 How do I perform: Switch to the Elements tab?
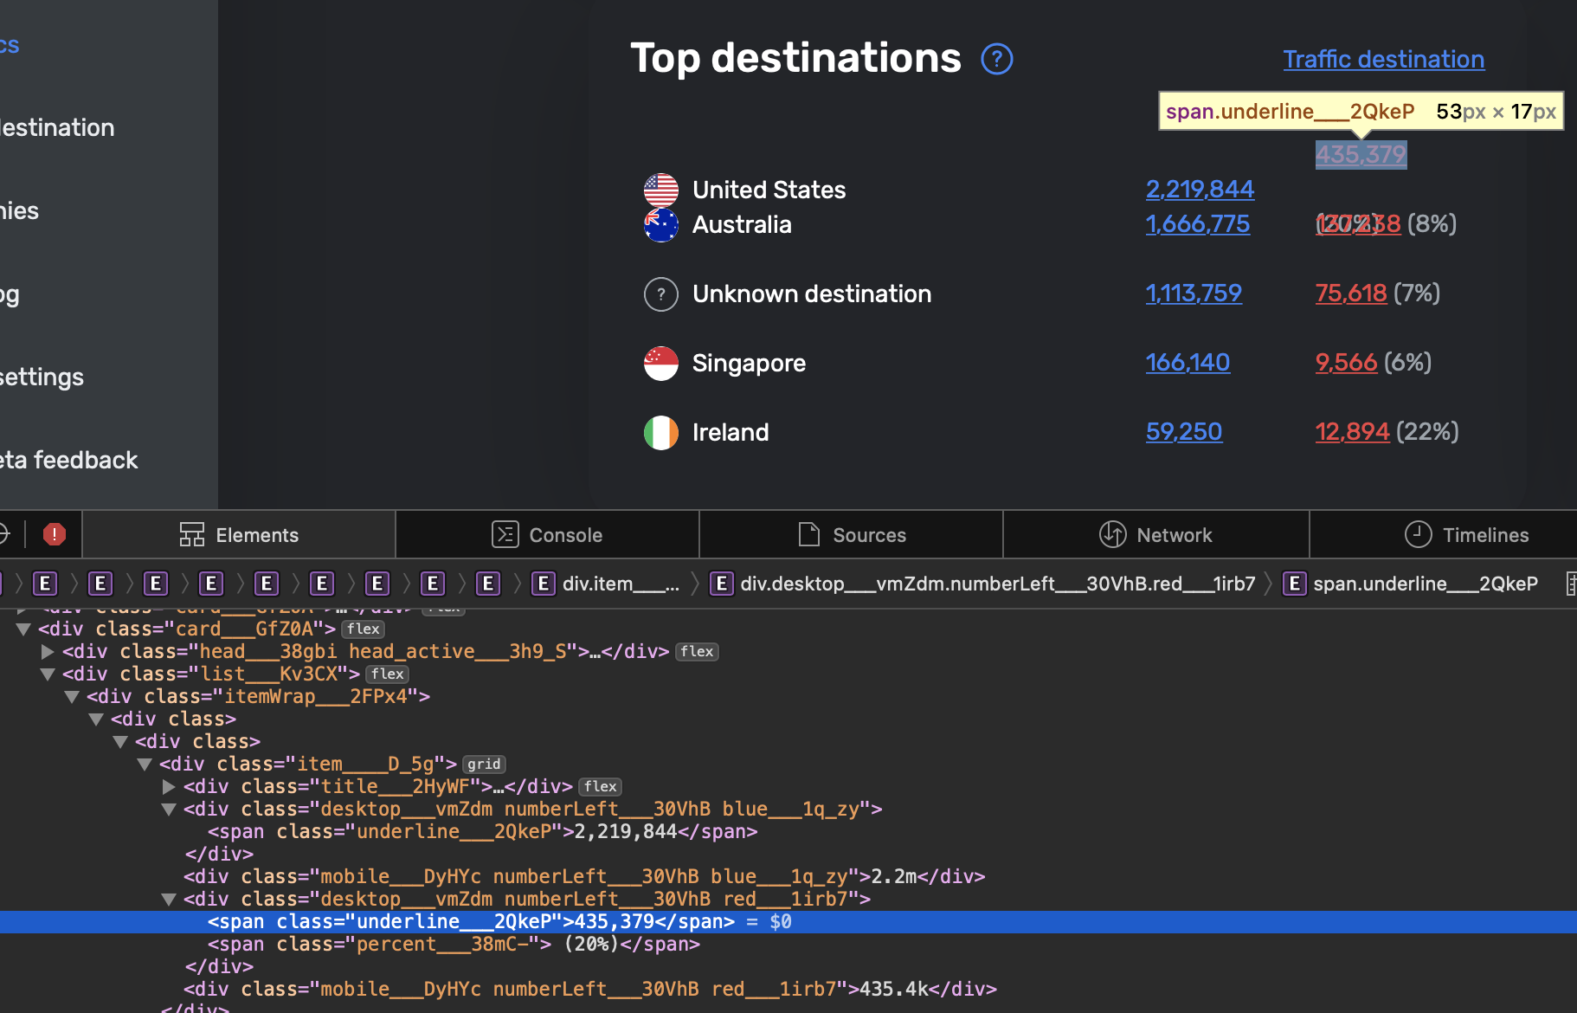239,534
